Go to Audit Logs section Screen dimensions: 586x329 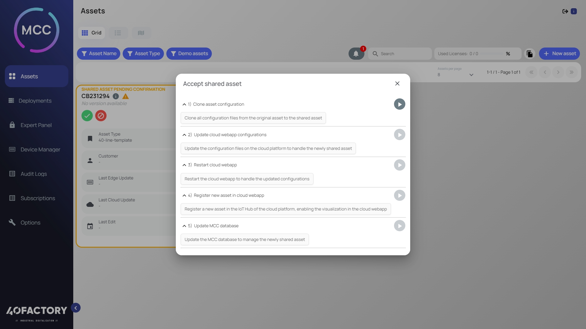(34, 174)
